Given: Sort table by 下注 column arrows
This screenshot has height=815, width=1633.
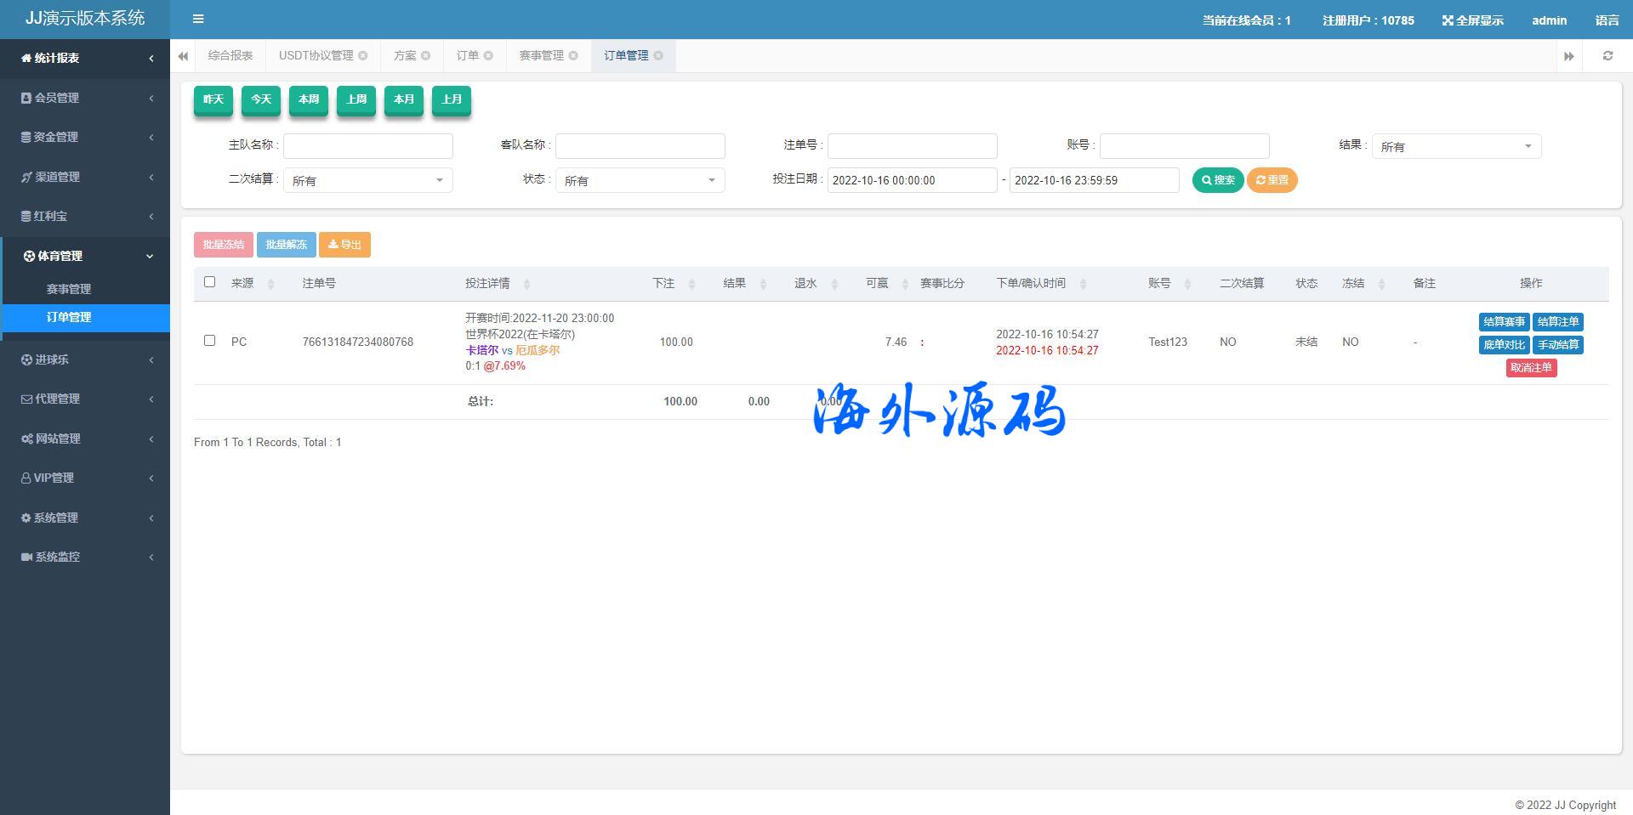Looking at the screenshot, I should 691,284.
